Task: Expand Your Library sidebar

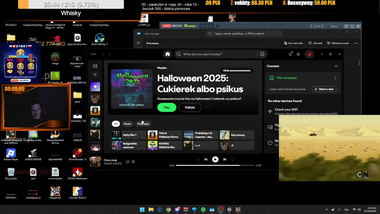Action: 95,66
